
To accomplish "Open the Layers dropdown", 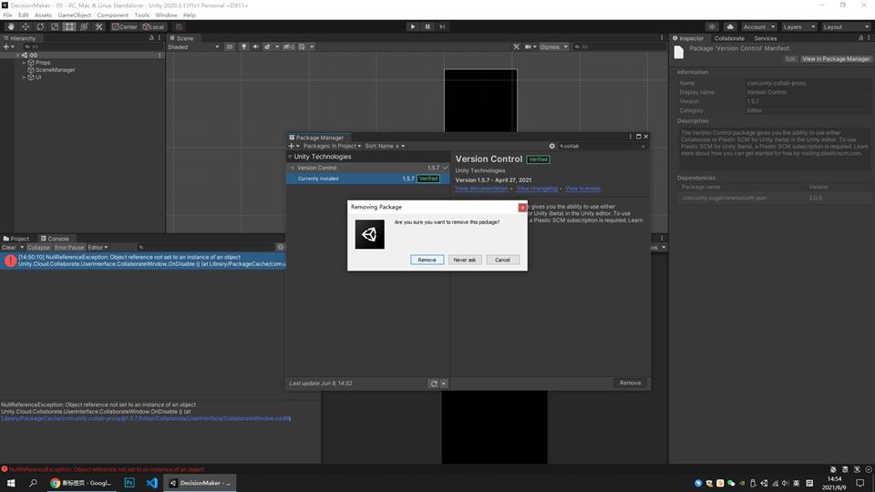I will tap(798, 26).
